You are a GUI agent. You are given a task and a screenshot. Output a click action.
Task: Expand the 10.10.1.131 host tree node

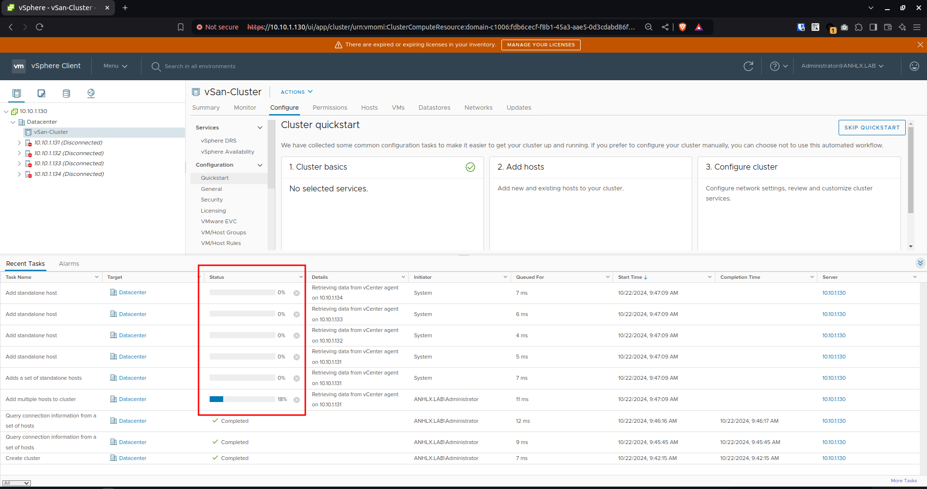(19, 143)
